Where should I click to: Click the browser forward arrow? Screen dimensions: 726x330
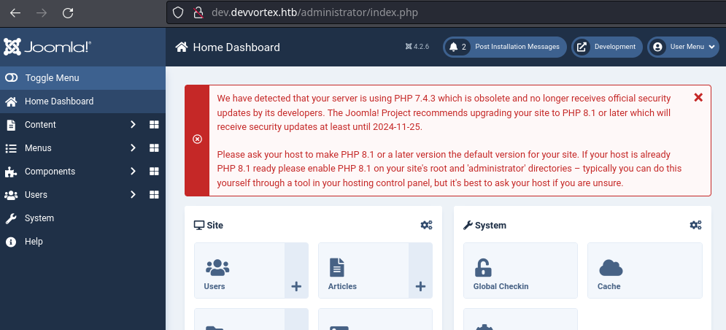click(x=42, y=13)
